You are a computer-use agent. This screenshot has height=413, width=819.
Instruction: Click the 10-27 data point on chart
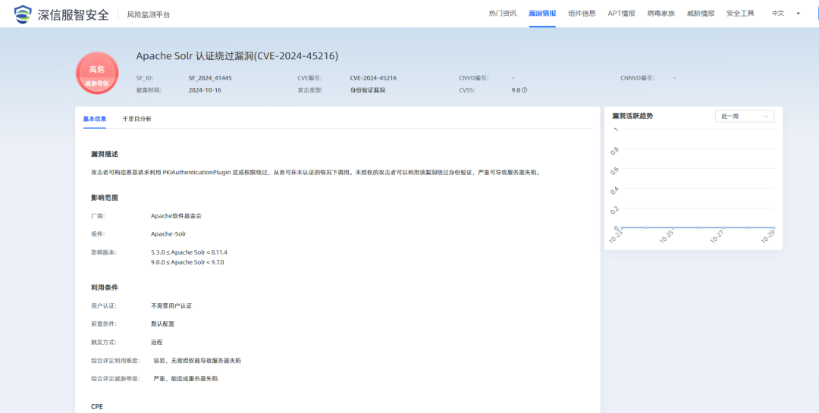click(x=723, y=227)
